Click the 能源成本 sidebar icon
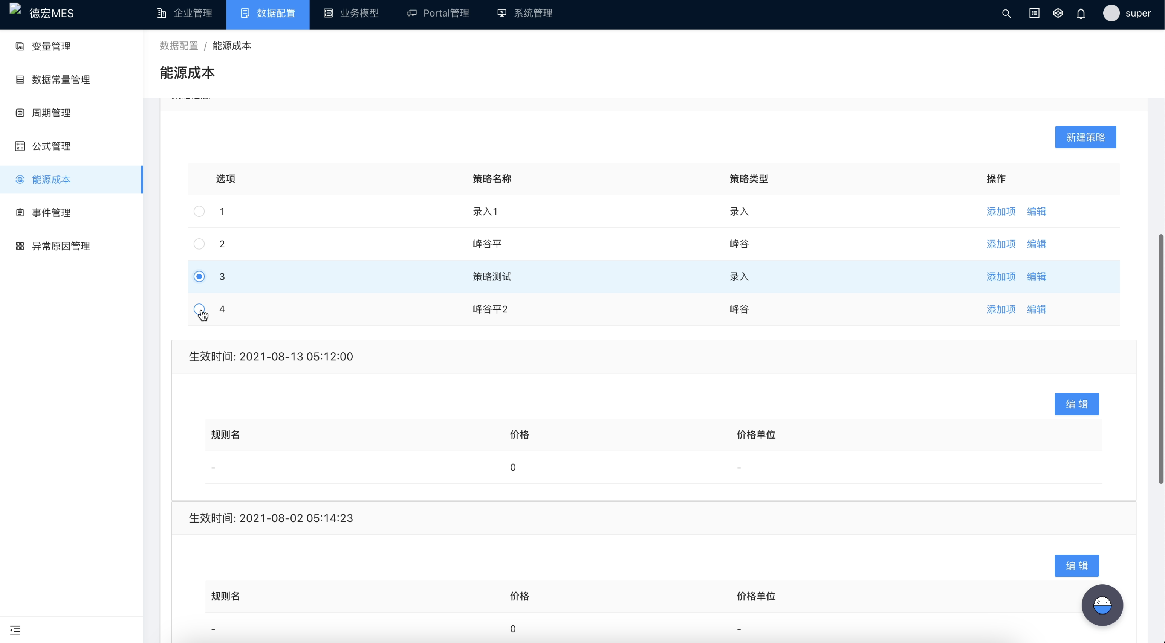The width and height of the screenshot is (1165, 643). (20, 180)
